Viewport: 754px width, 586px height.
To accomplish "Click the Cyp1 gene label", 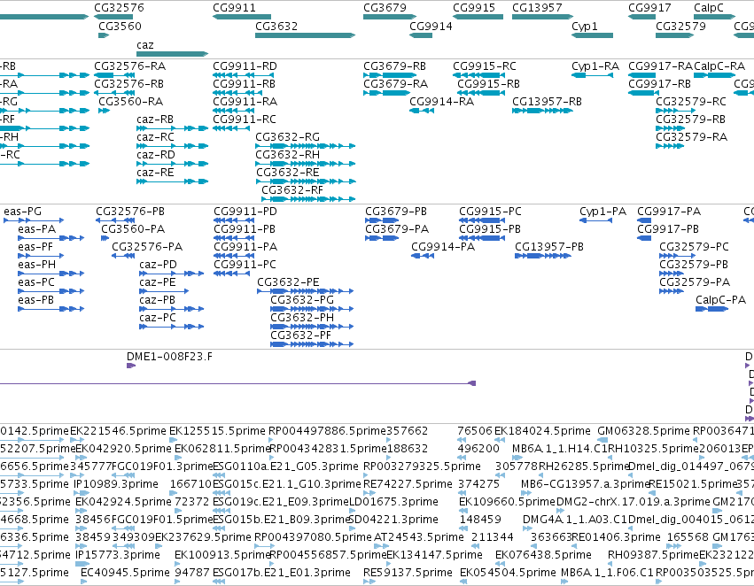I will click(584, 27).
